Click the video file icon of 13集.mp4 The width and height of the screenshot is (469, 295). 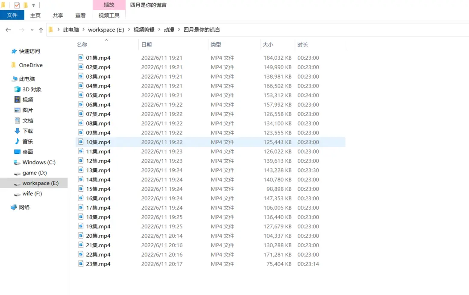pos(81,170)
